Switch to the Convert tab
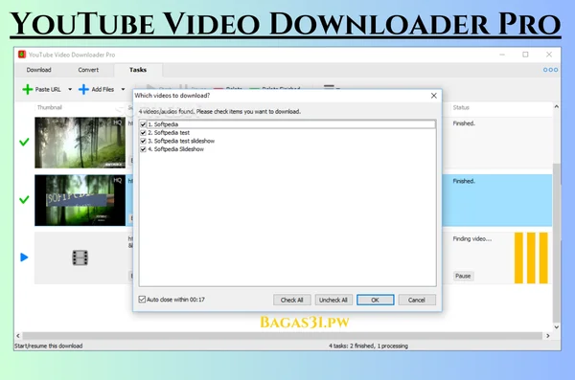 tap(88, 70)
